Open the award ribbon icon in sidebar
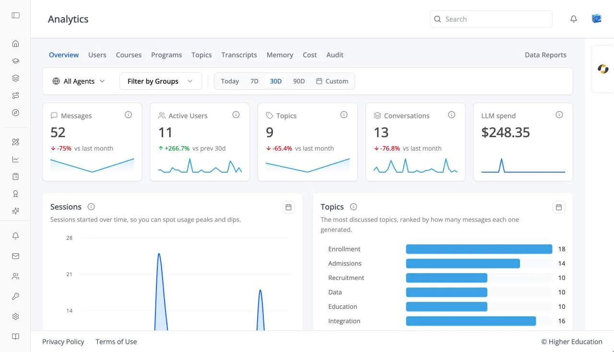Viewport: 614px width, 352px height. [16, 194]
